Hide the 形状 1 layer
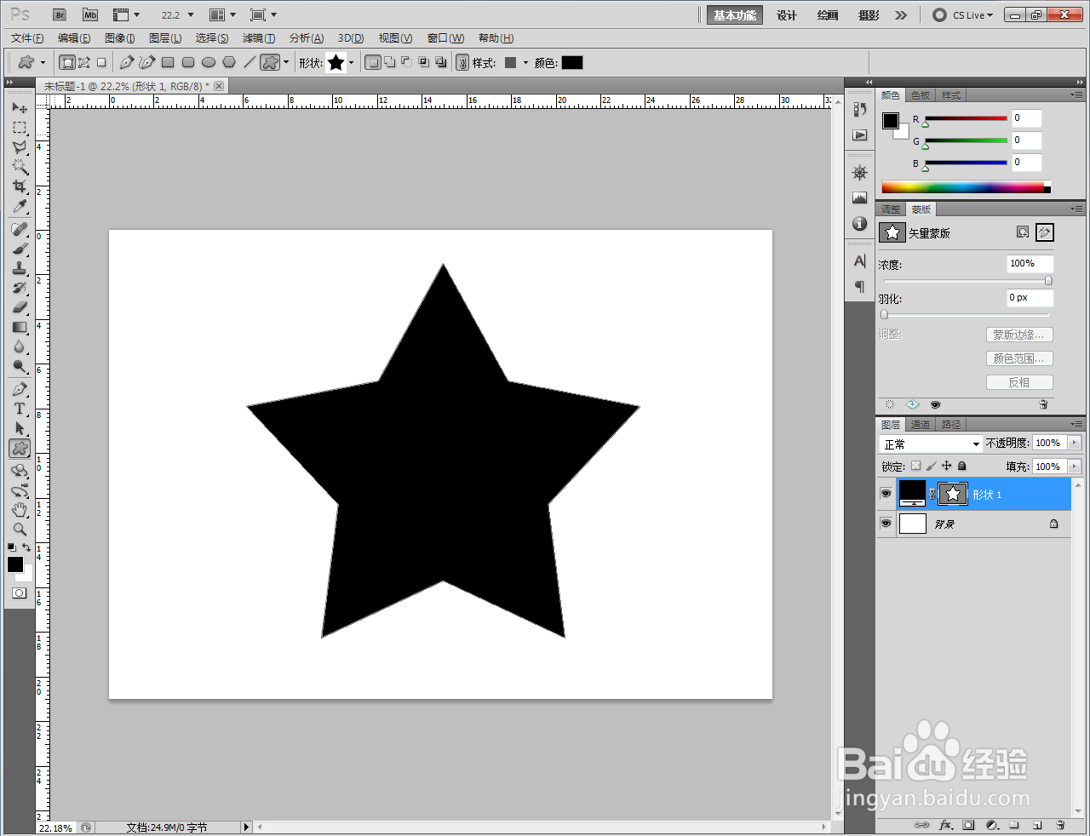 click(886, 494)
